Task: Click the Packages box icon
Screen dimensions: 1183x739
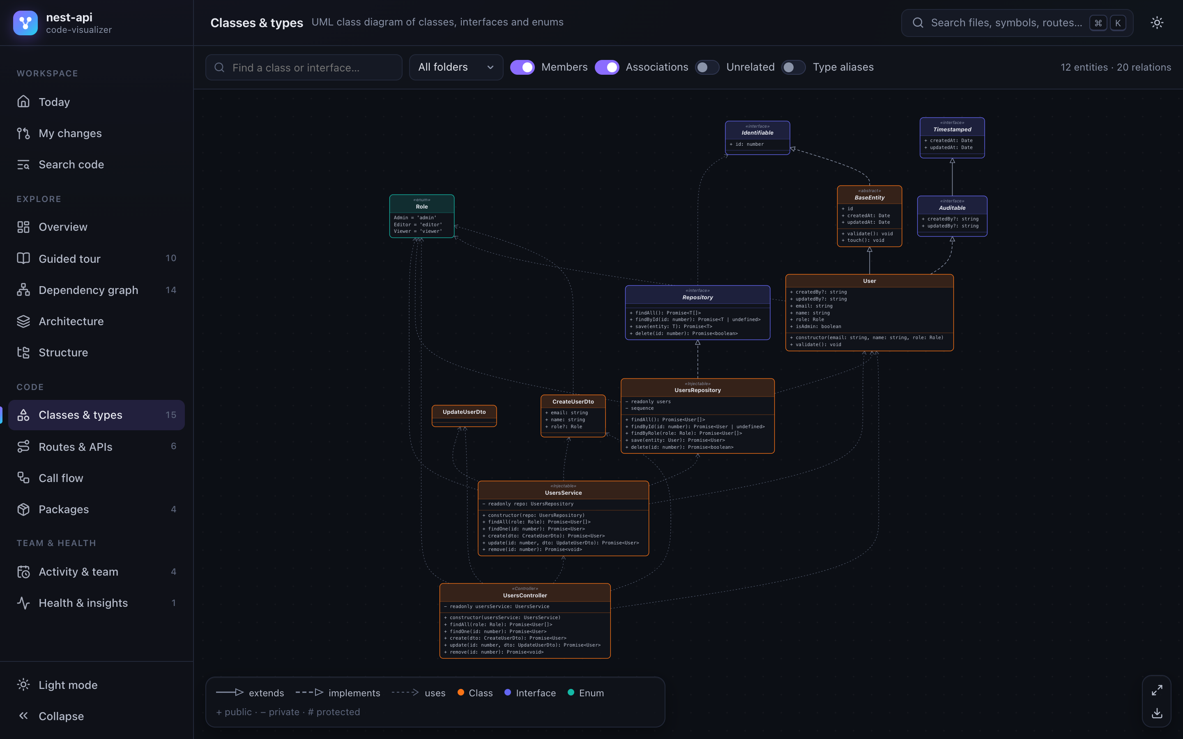Action: click(x=23, y=509)
